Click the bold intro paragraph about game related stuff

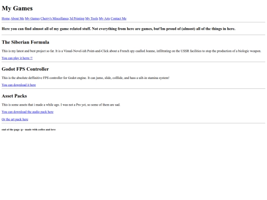(x=119, y=29)
